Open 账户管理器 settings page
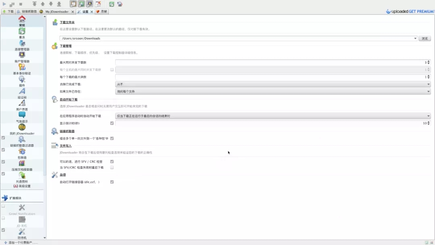435x245 pixels. pos(22,57)
